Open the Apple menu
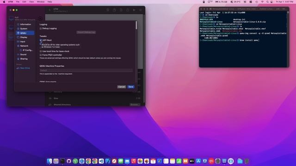This screenshot has width=296, height=166. [4, 2]
